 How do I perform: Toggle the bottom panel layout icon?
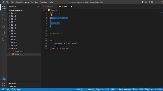click(146, 2)
